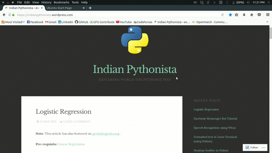
Task: Open Desktop Notifier in Python post
Action: pyautogui.click(x=211, y=150)
